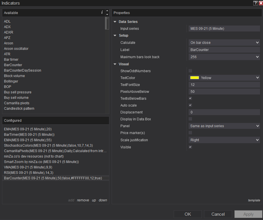
Task: Open the yellow TextColor picker
Action: [x=224, y=78]
